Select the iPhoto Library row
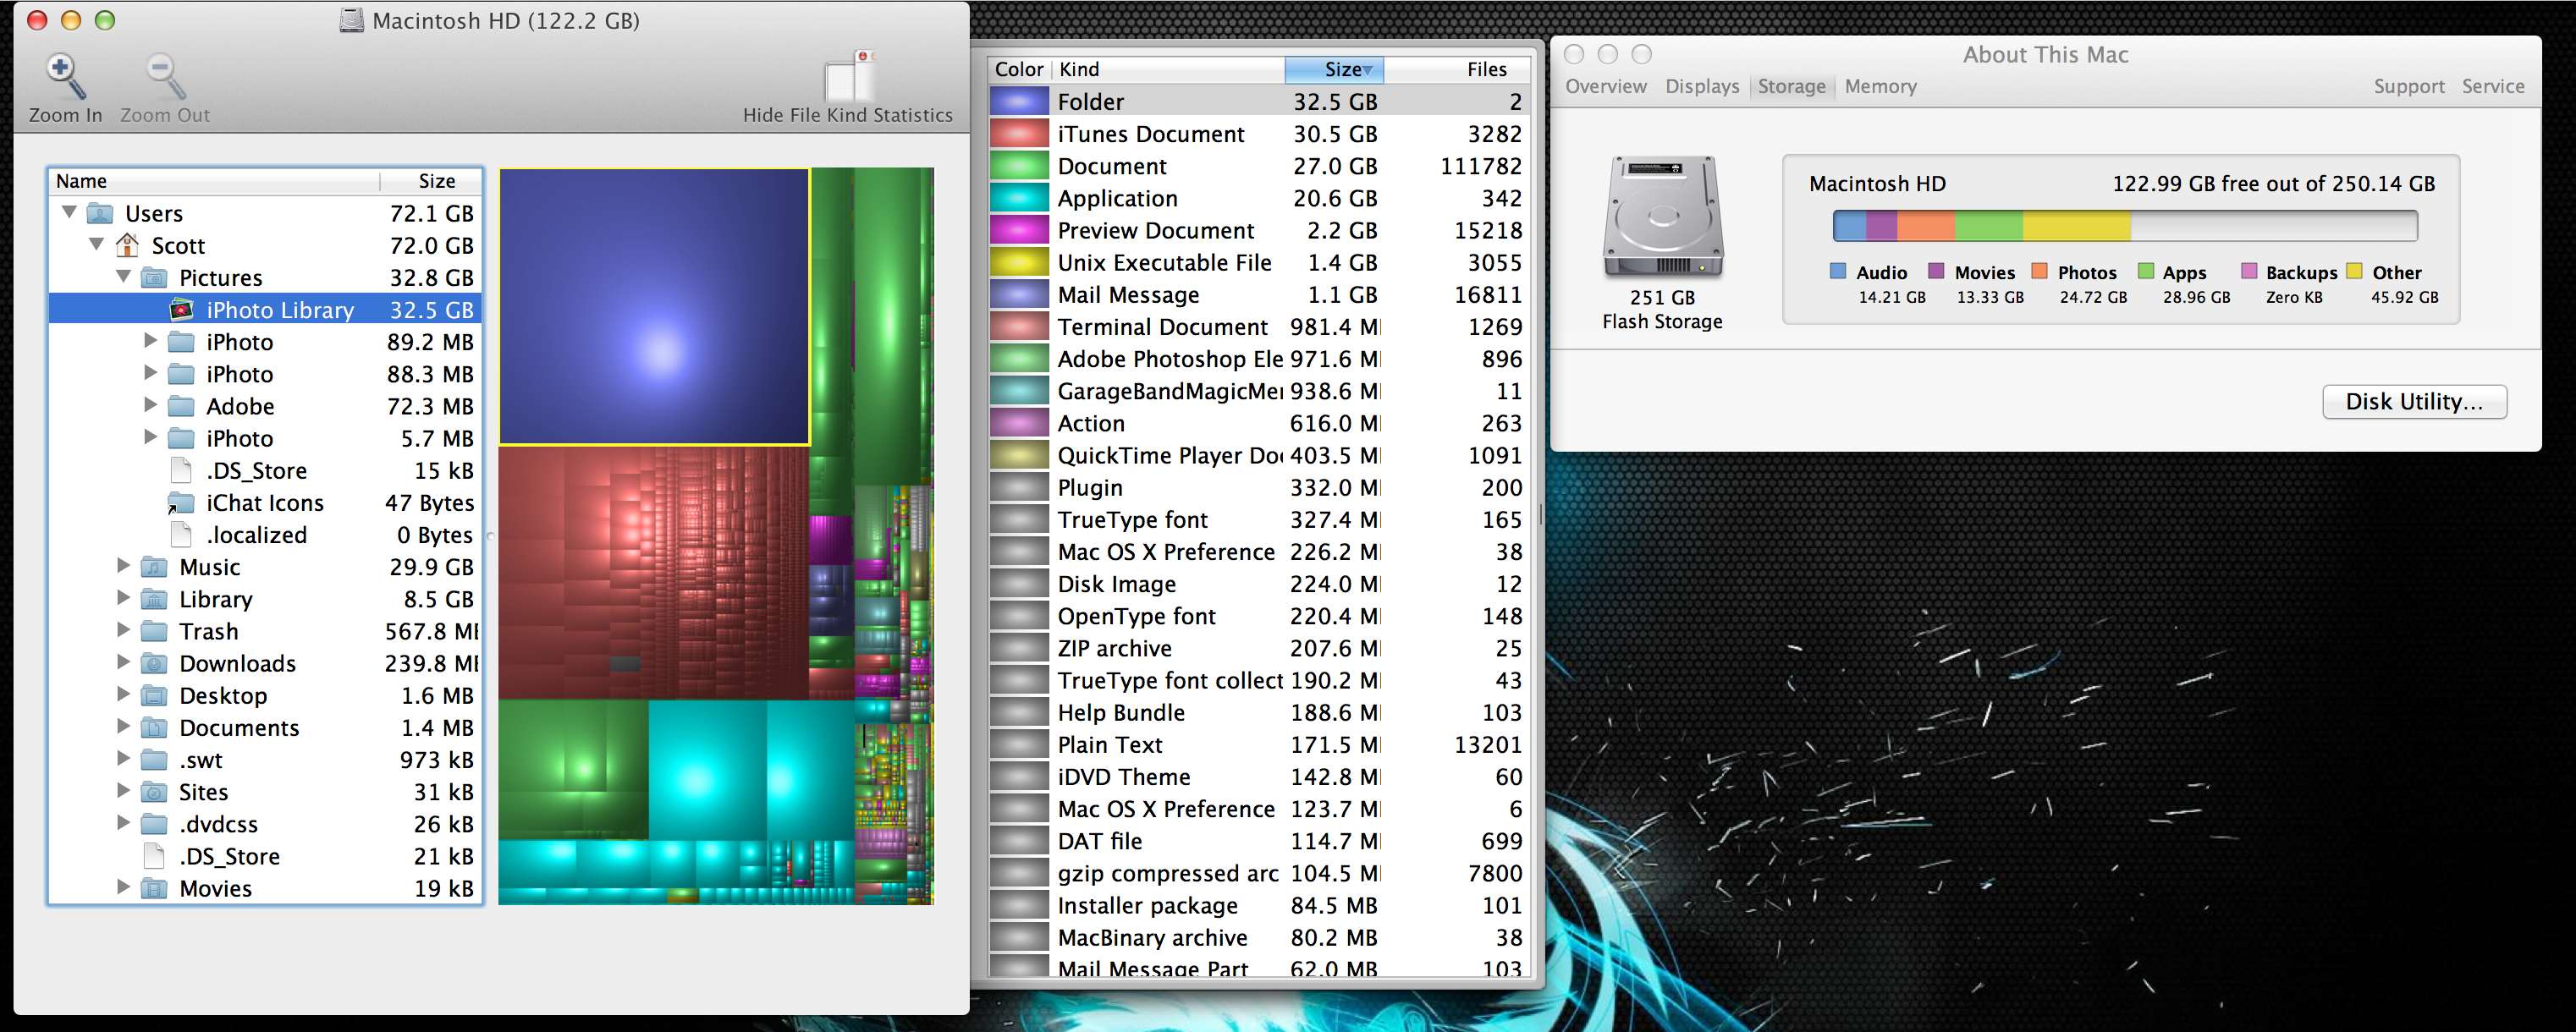The image size is (2576, 1032). (x=265, y=309)
